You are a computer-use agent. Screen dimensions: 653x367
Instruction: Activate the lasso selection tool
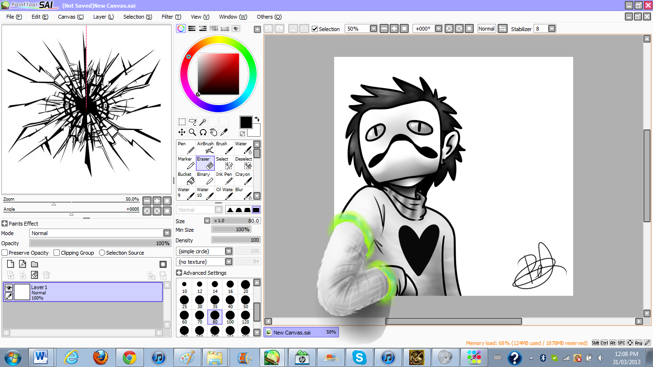pyautogui.click(x=193, y=122)
